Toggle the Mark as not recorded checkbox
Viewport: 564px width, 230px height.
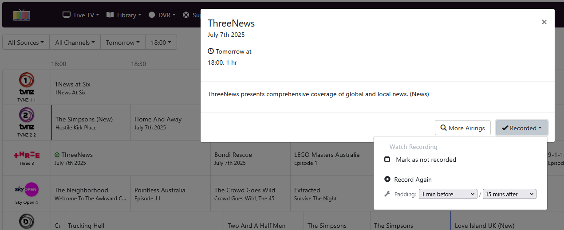387,160
